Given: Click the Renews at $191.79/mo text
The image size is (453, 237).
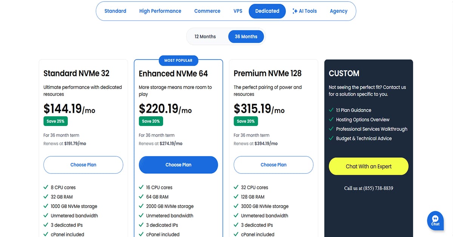Looking at the screenshot, I should pos(65,144).
